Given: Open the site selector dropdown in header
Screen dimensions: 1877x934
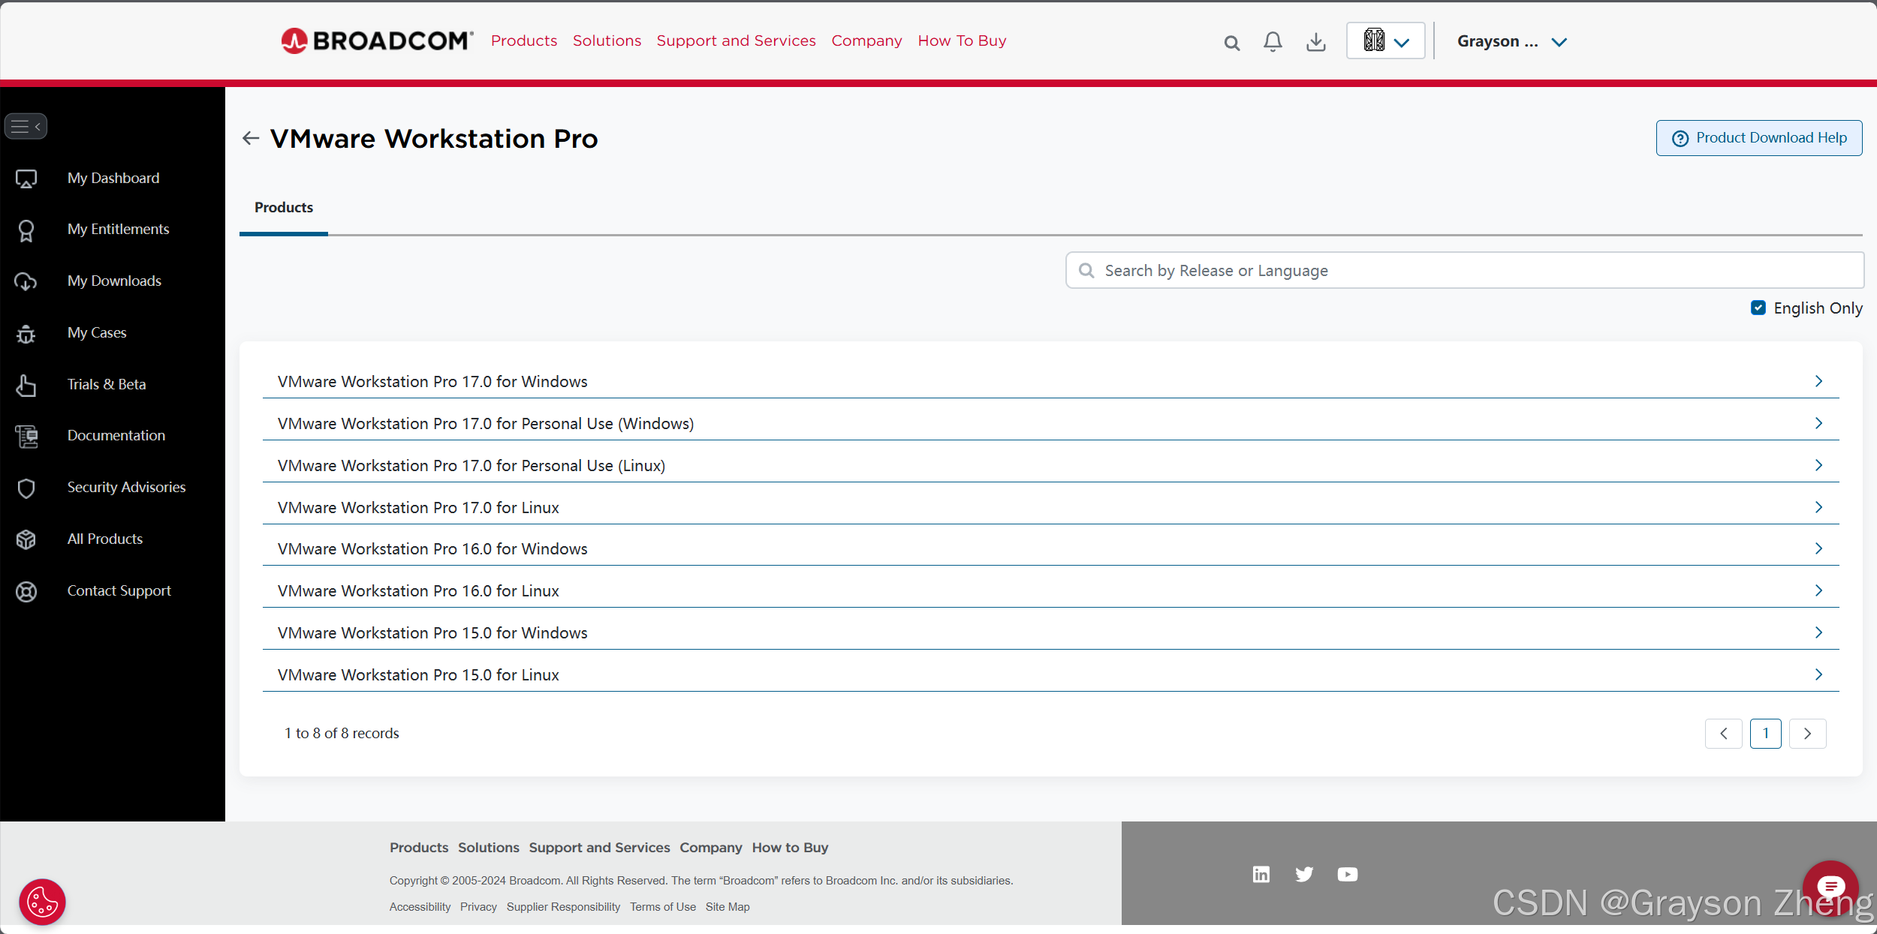Looking at the screenshot, I should (x=1385, y=41).
